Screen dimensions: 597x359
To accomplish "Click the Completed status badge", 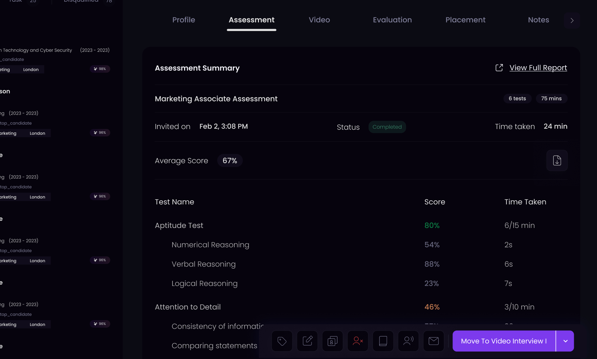I will [x=387, y=127].
